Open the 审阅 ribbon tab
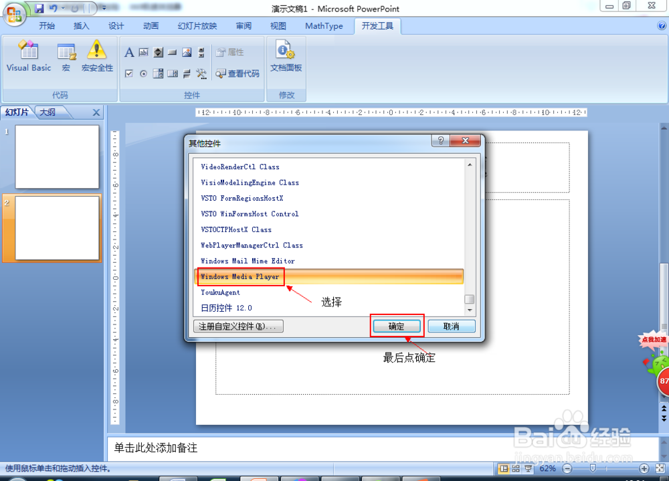 tap(244, 26)
